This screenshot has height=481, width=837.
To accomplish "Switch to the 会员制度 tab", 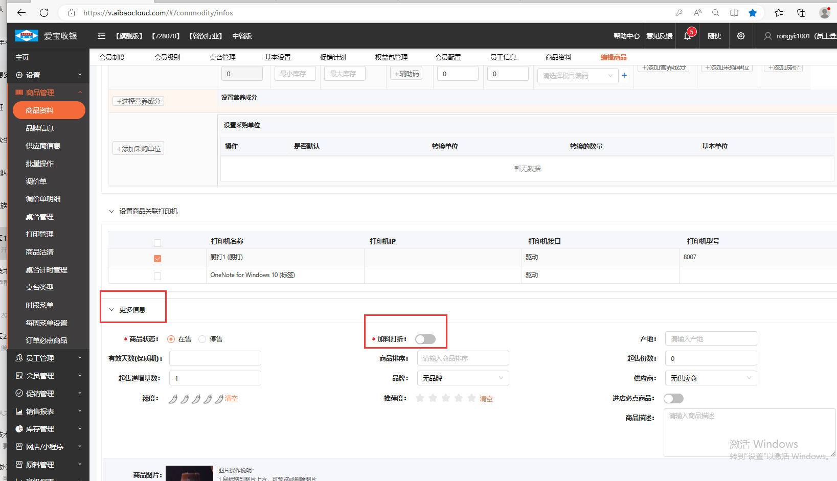I will (112, 57).
